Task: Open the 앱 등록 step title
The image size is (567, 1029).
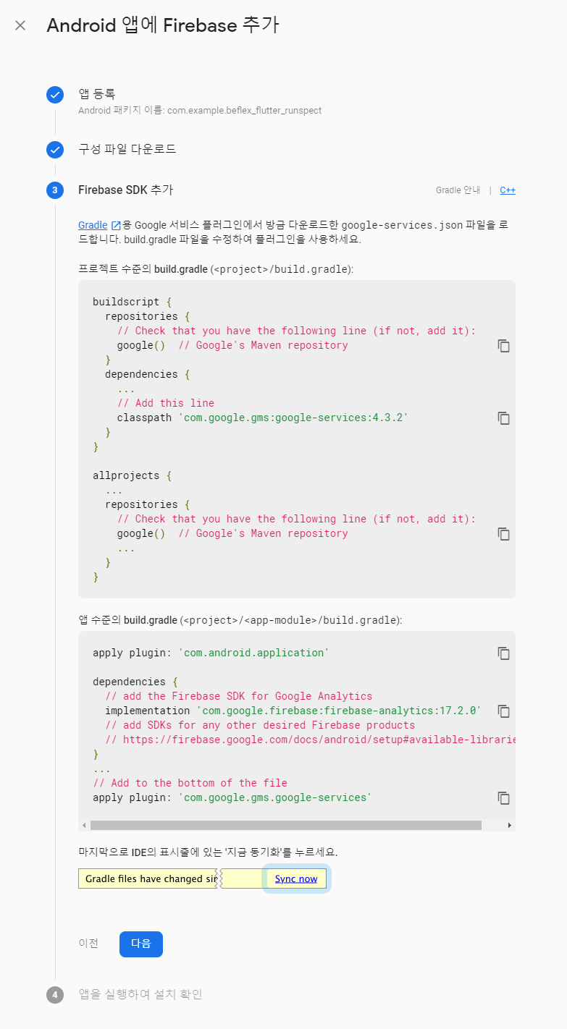Action: click(x=97, y=94)
